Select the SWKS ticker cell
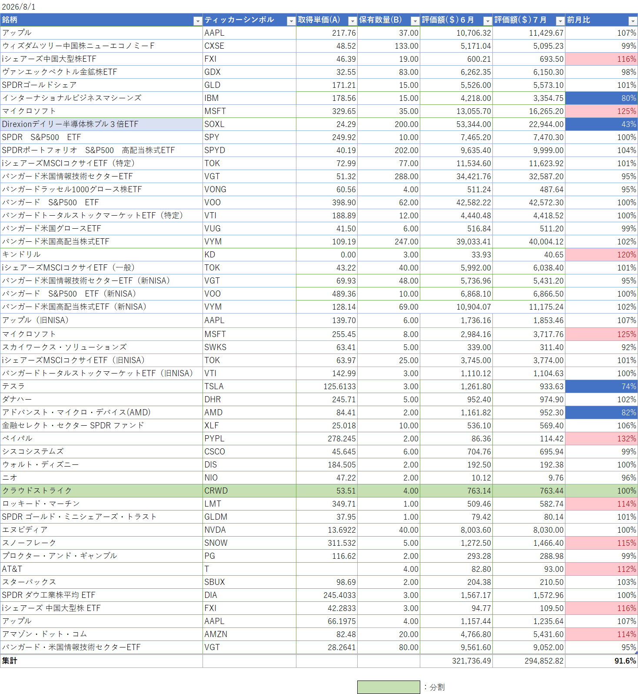Viewport: 638px width, 694px height. 249,347
